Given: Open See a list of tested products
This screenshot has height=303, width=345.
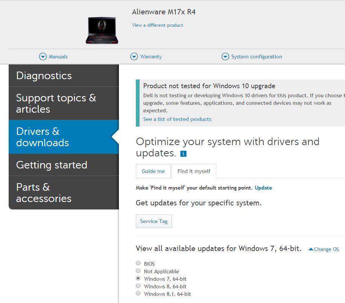Looking at the screenshot, I should pos(177,119).
